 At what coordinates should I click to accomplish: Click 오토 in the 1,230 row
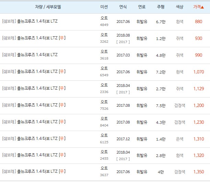pyautogui.click(x=104, y=119)
